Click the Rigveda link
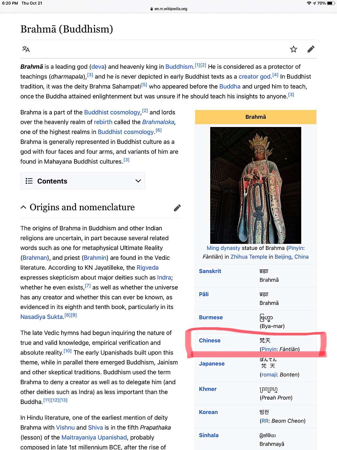The width and height of the screenshot is (337, 450). coord(147,268)
